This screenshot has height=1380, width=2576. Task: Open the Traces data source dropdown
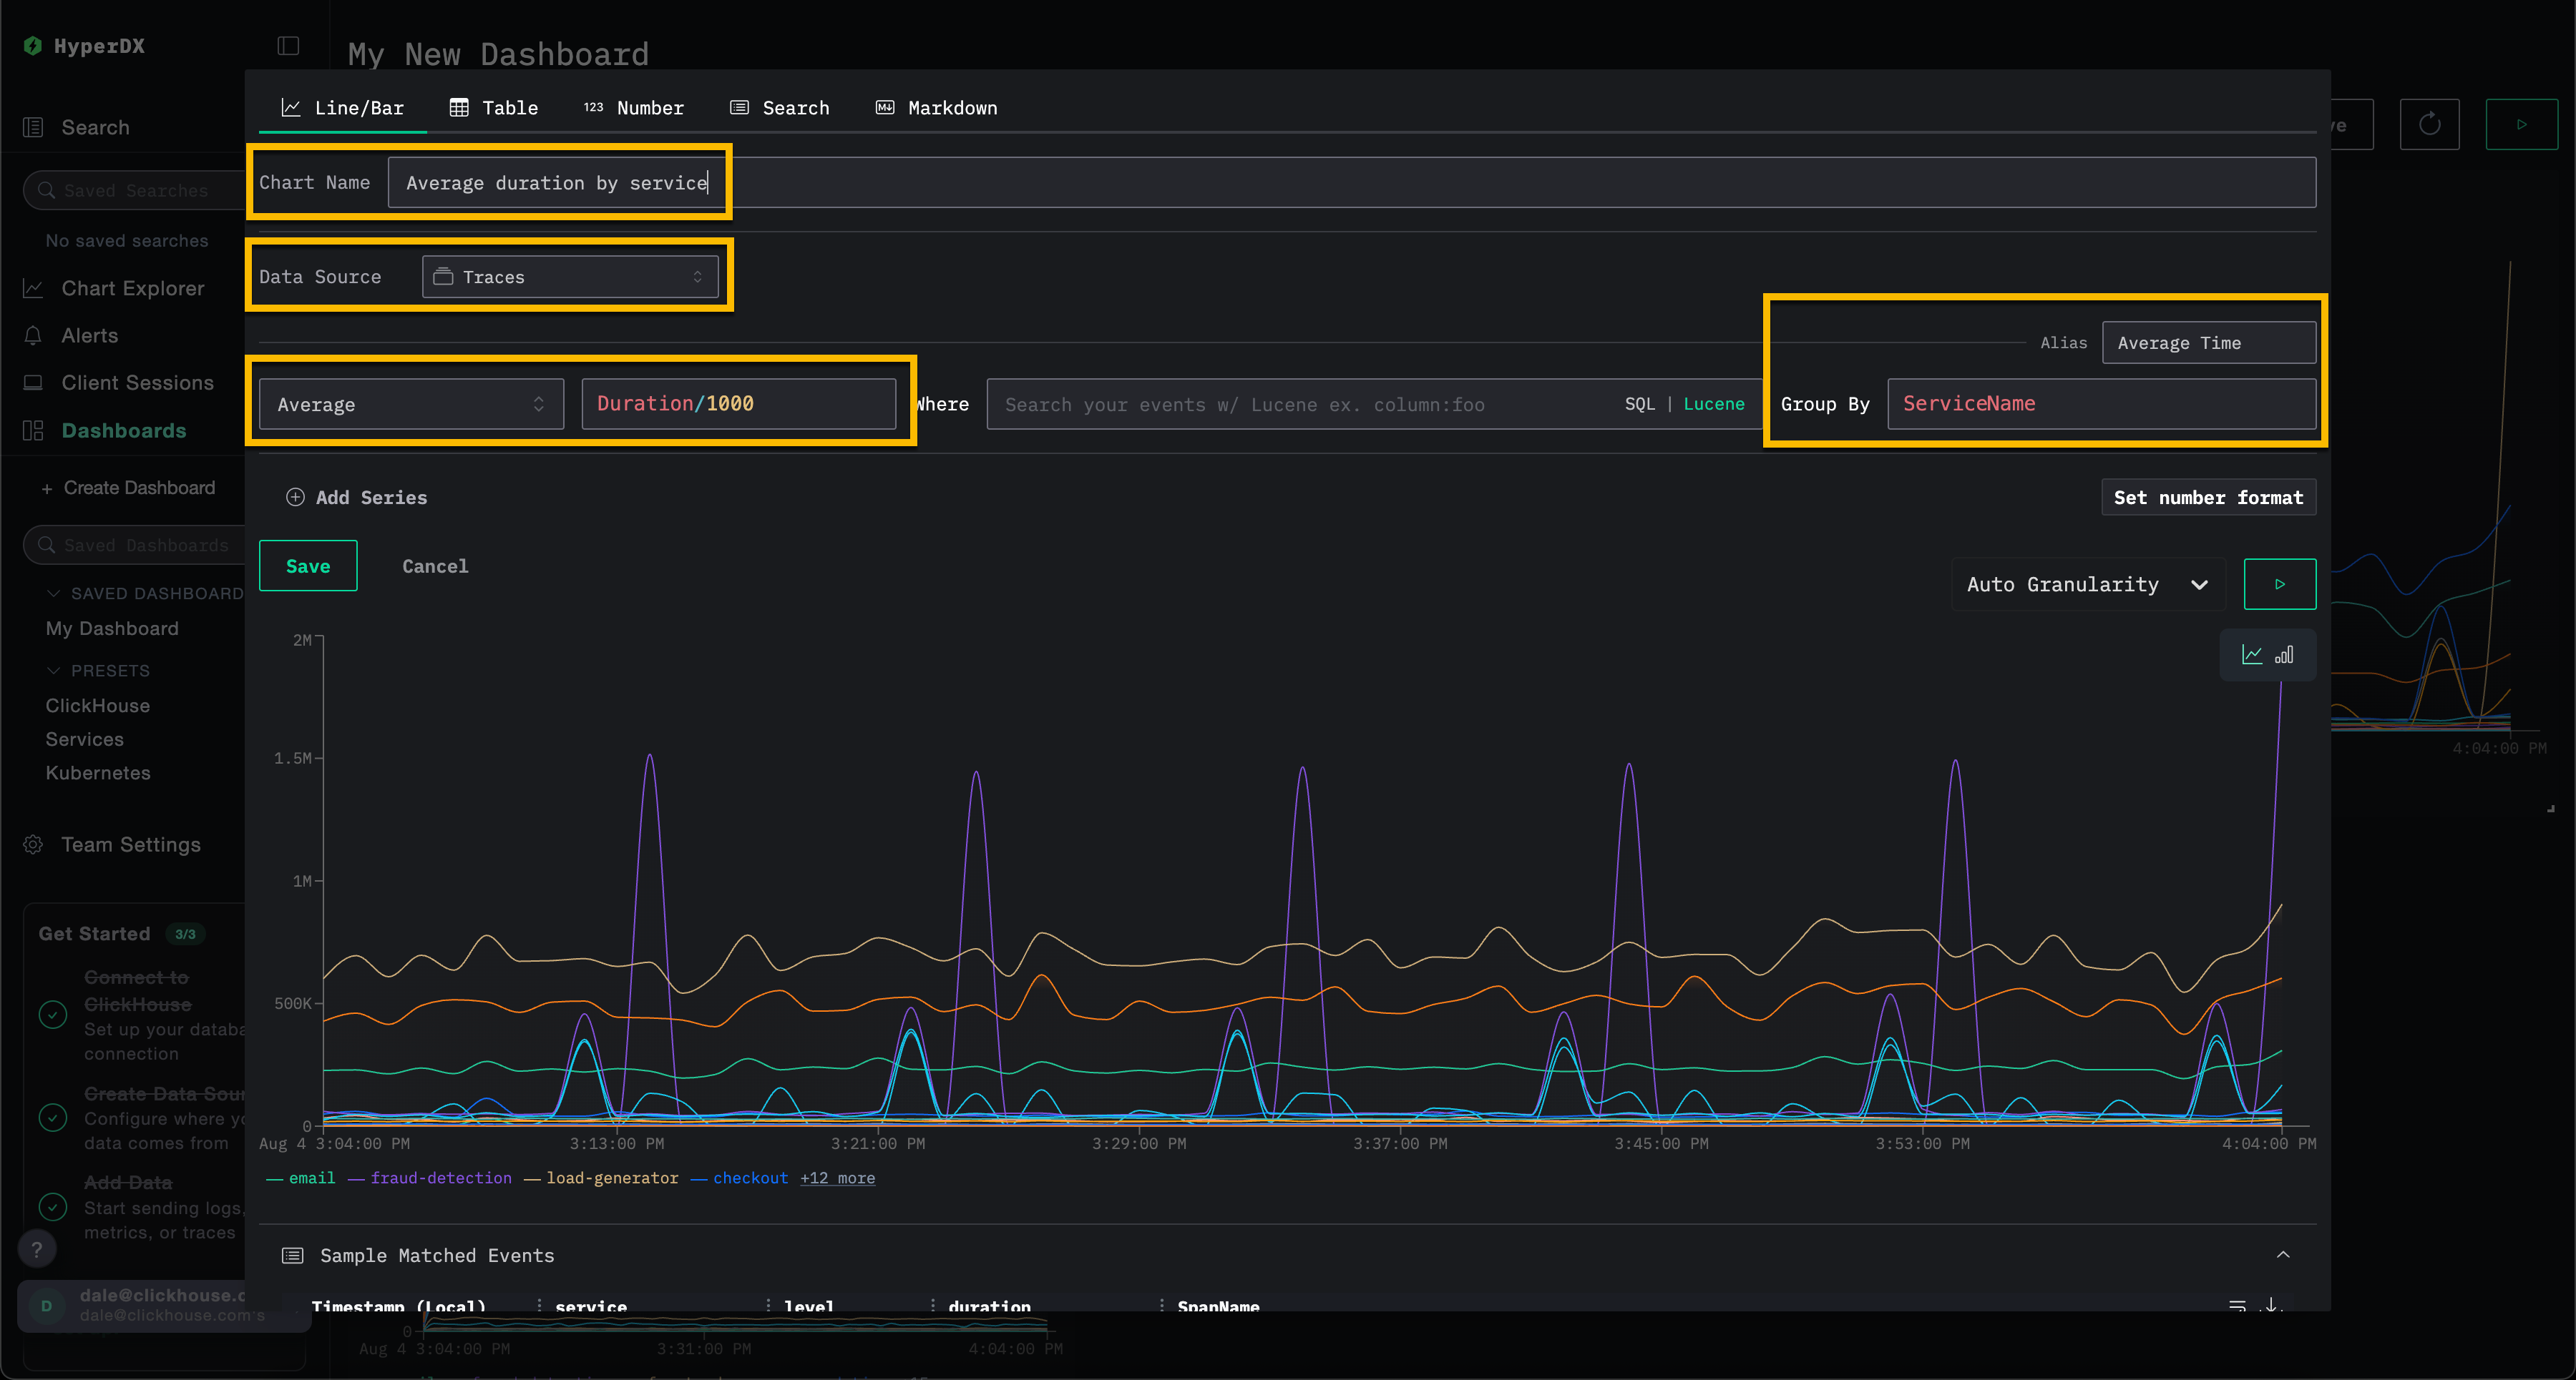571,277
